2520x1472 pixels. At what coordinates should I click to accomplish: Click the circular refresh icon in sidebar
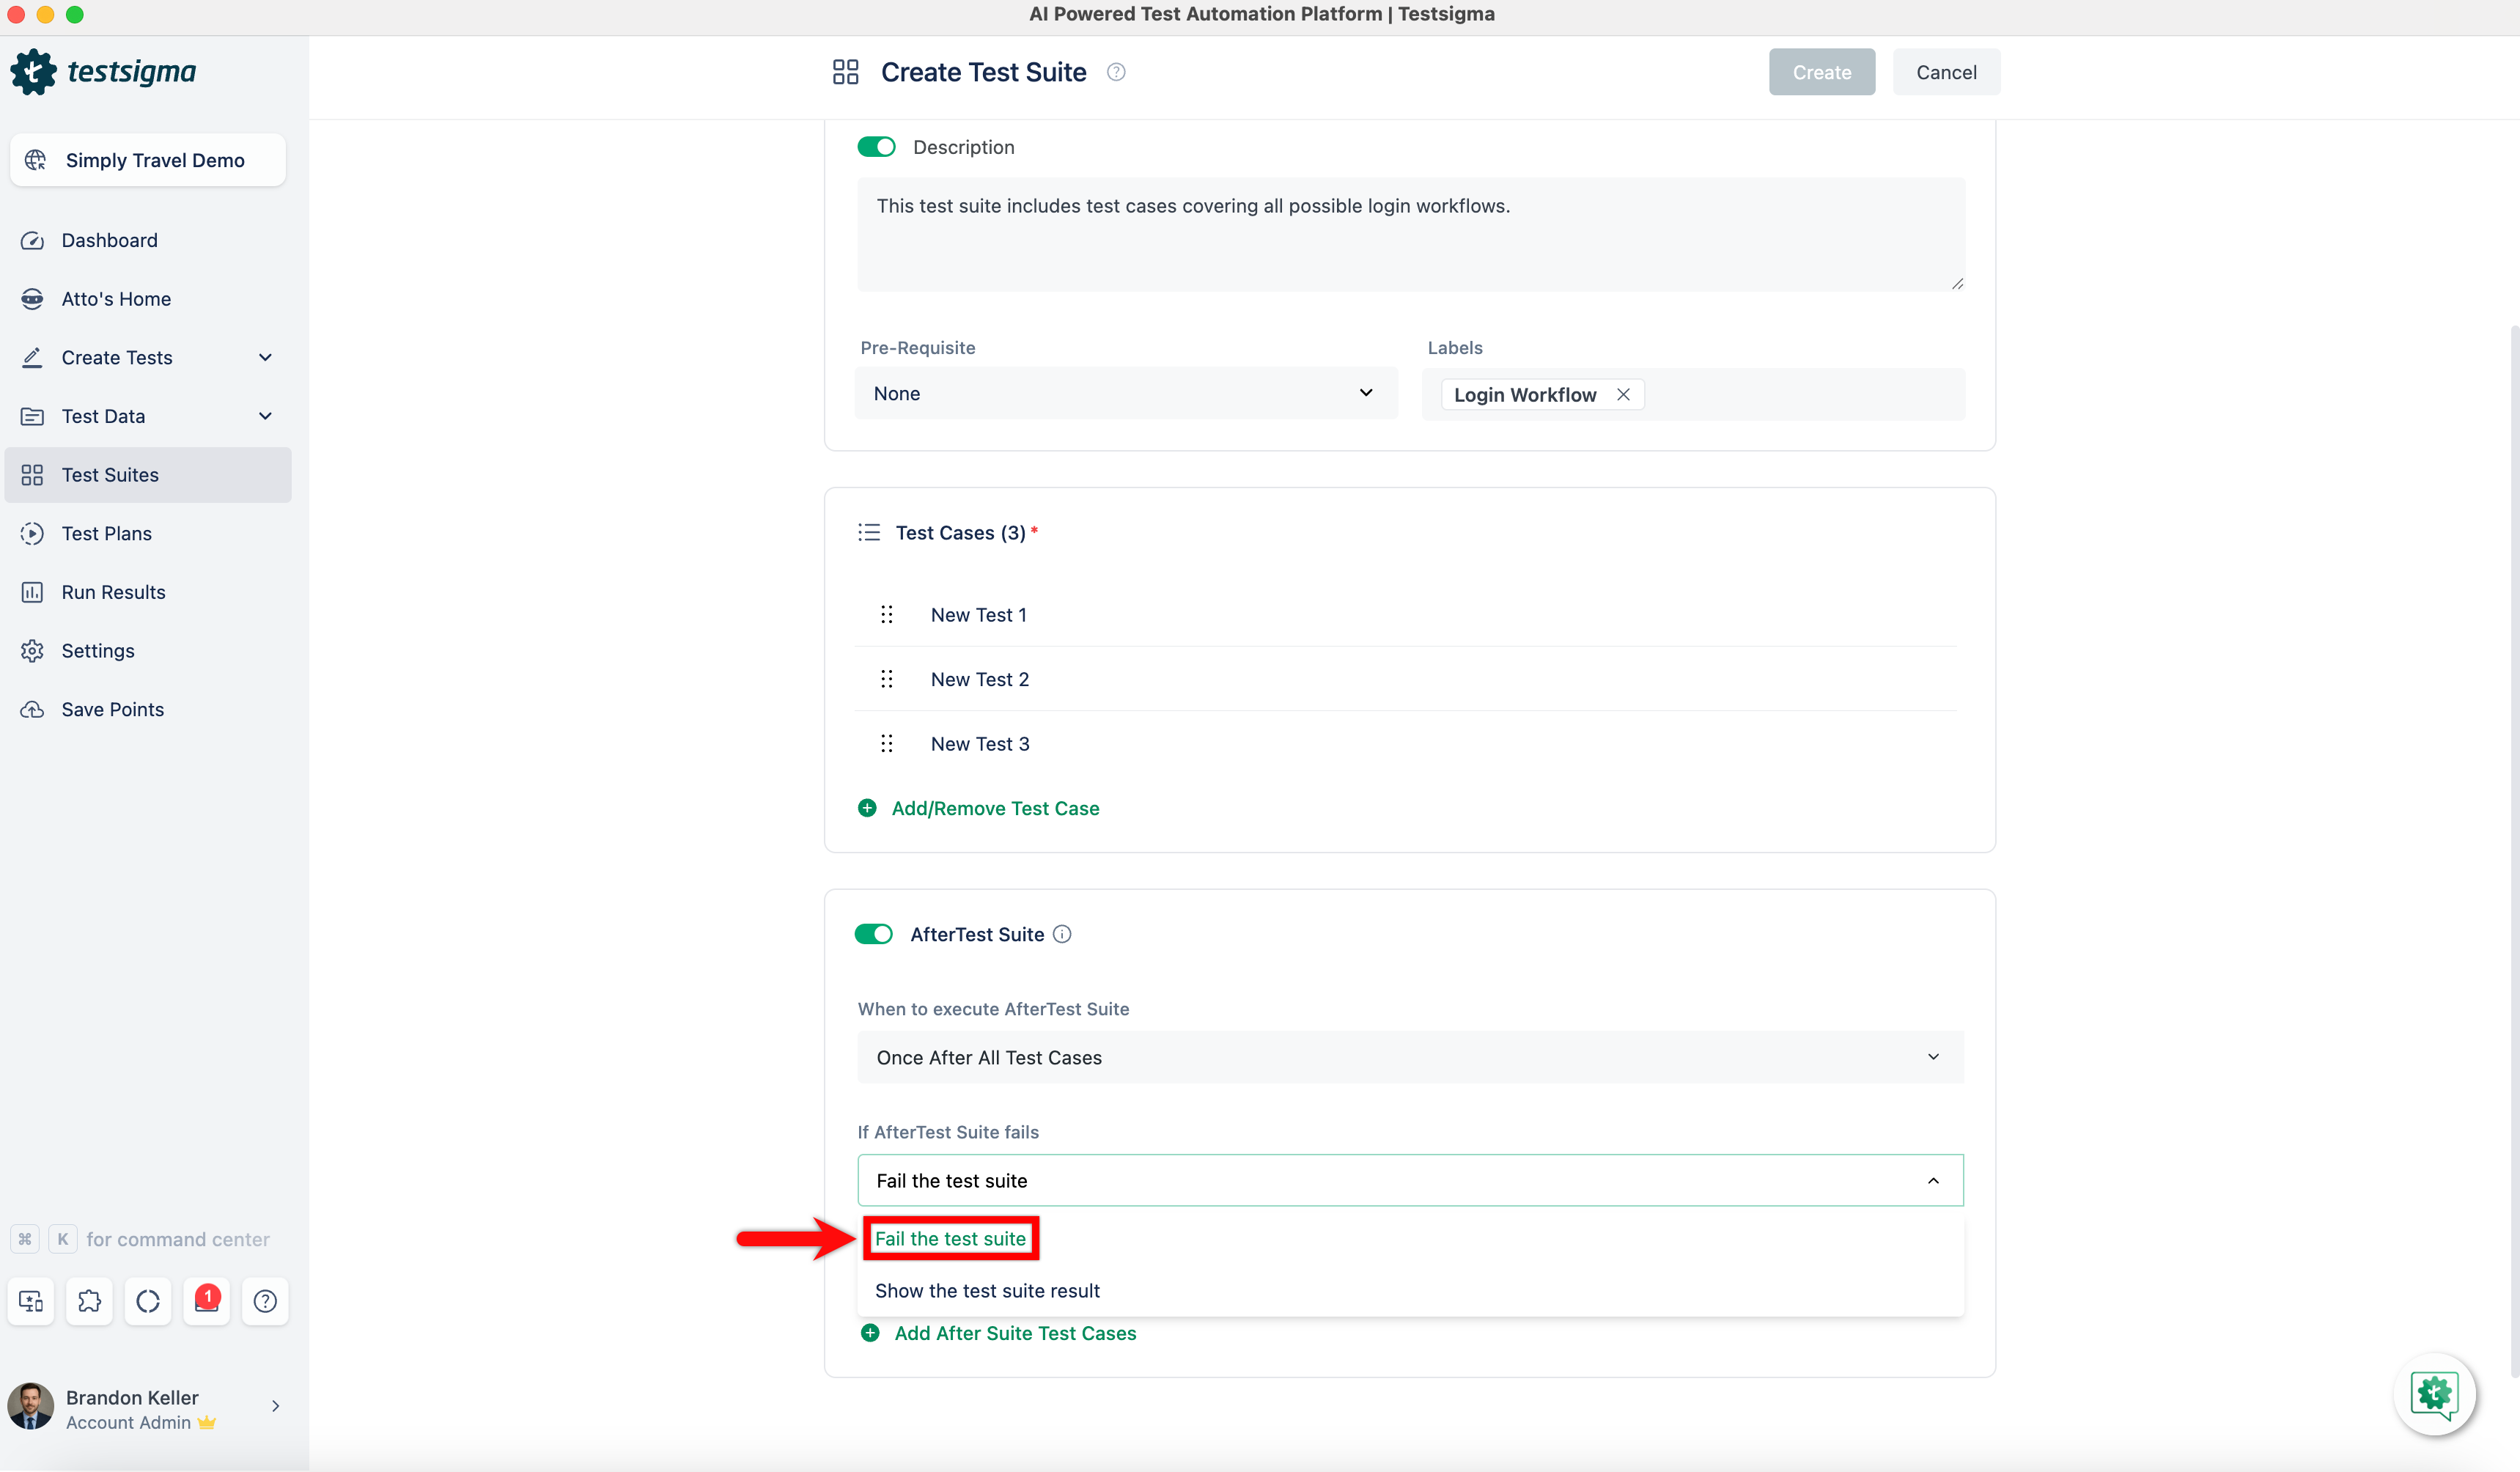coord(148,1301)
